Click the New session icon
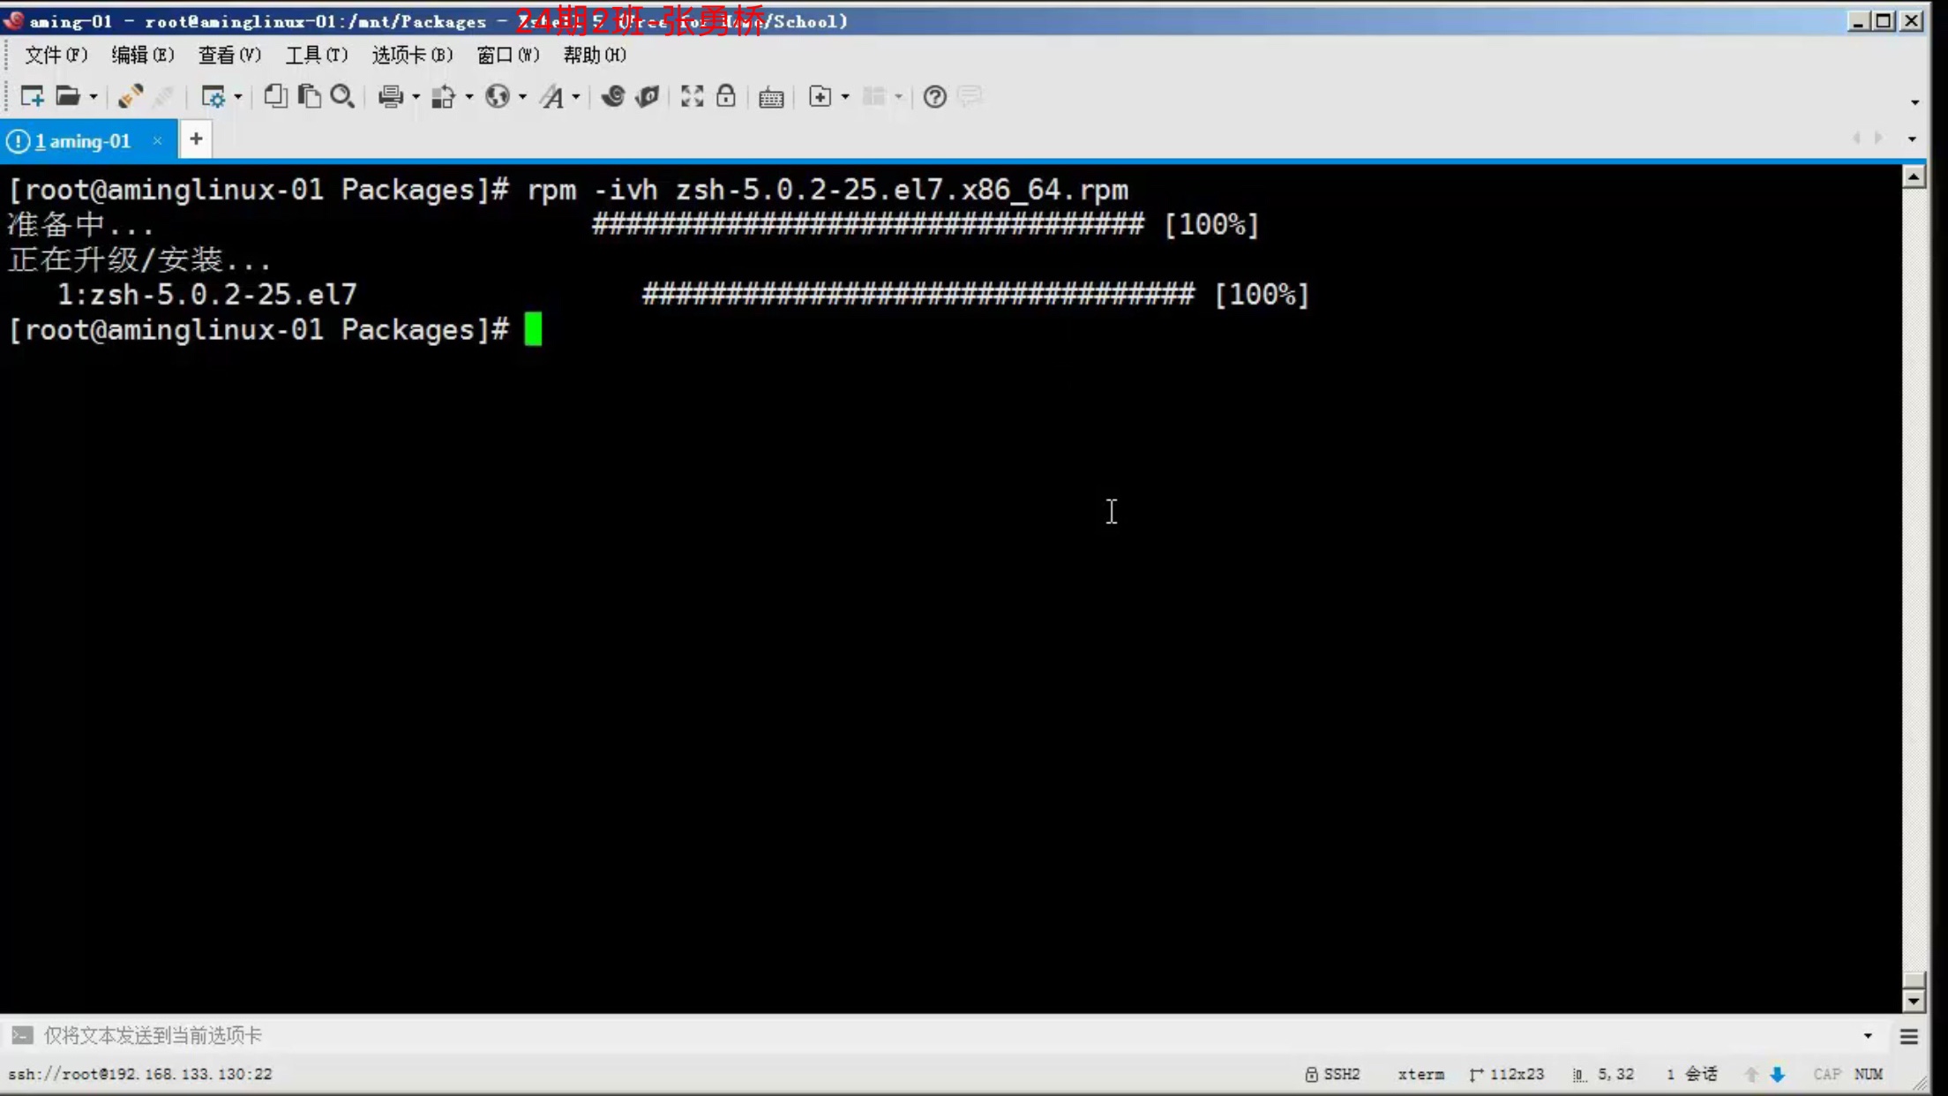 (x=32, y=96)
